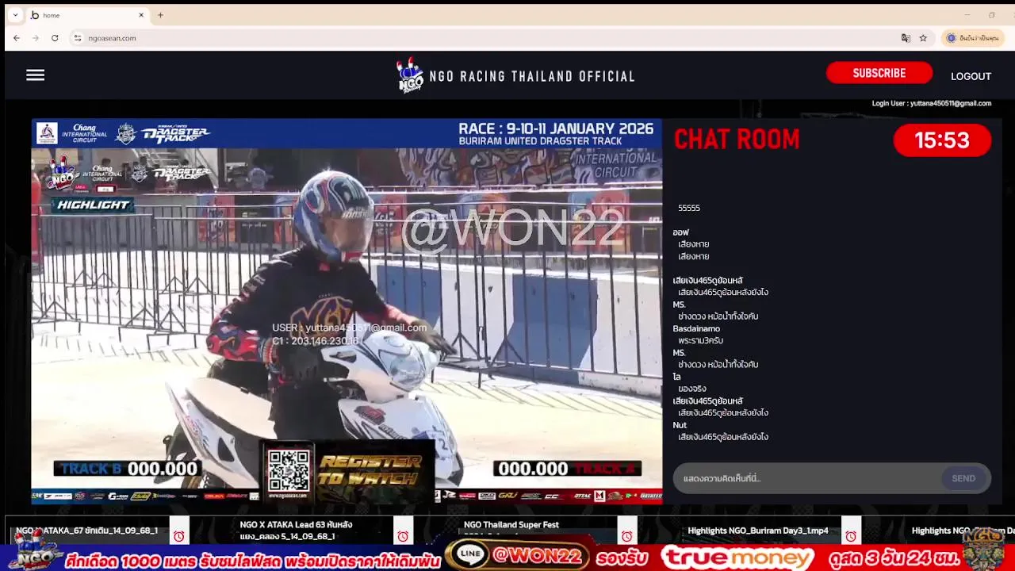
Task: Click clock icon beside Highlights Buriram Day3
Action: (852, 536)
